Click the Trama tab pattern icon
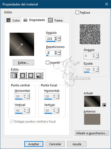The width and height of the screenshot is (111, 149). pyautogui.click(x=50, y=20)
